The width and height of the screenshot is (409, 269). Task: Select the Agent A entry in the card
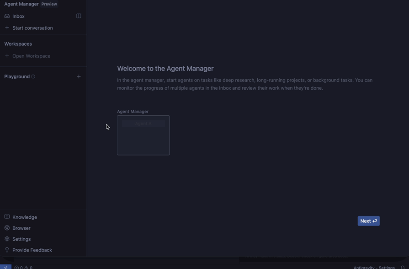click(x=143, y=123)
